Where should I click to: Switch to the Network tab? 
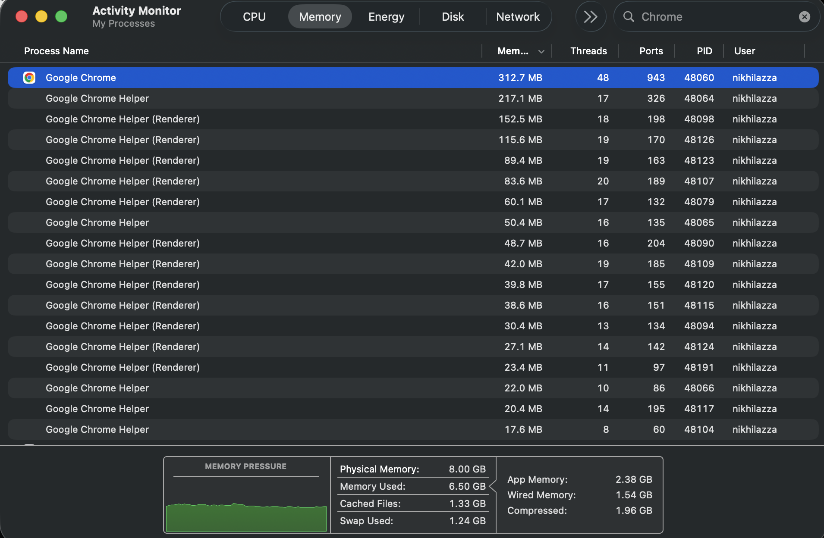click(x=518, y=16)
